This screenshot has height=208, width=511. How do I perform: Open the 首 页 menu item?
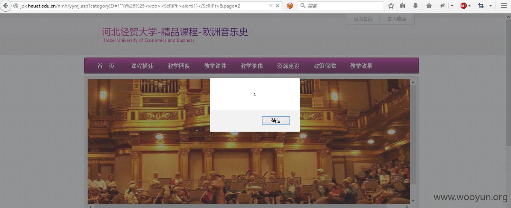pyautogui.click(x=106, y=66)
